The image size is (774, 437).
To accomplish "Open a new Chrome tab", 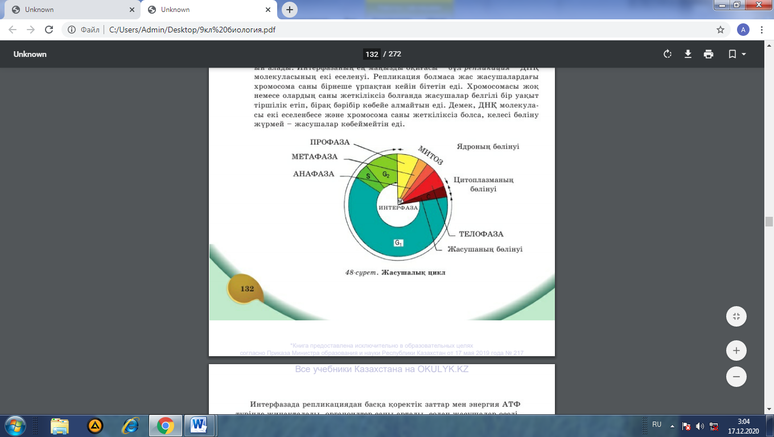I will coord(290,10).
